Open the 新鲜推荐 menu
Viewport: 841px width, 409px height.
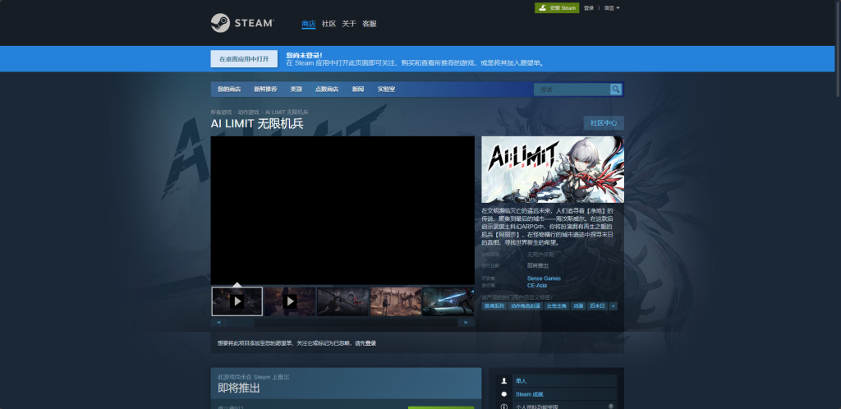265,89
